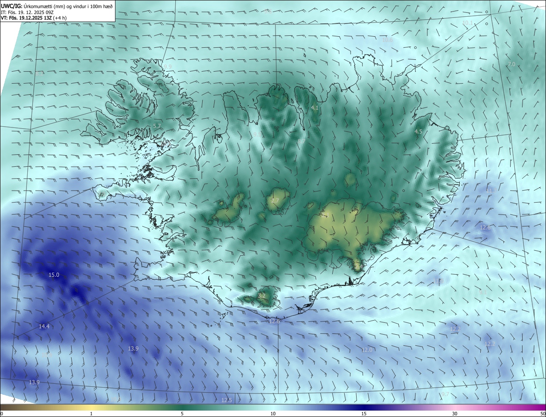Image resolution: width=546 pixels, height=417 pixels.
Task: Click the 'Úrkomumætti (mm) og vindur' map title
Action: tap(57, 6)
